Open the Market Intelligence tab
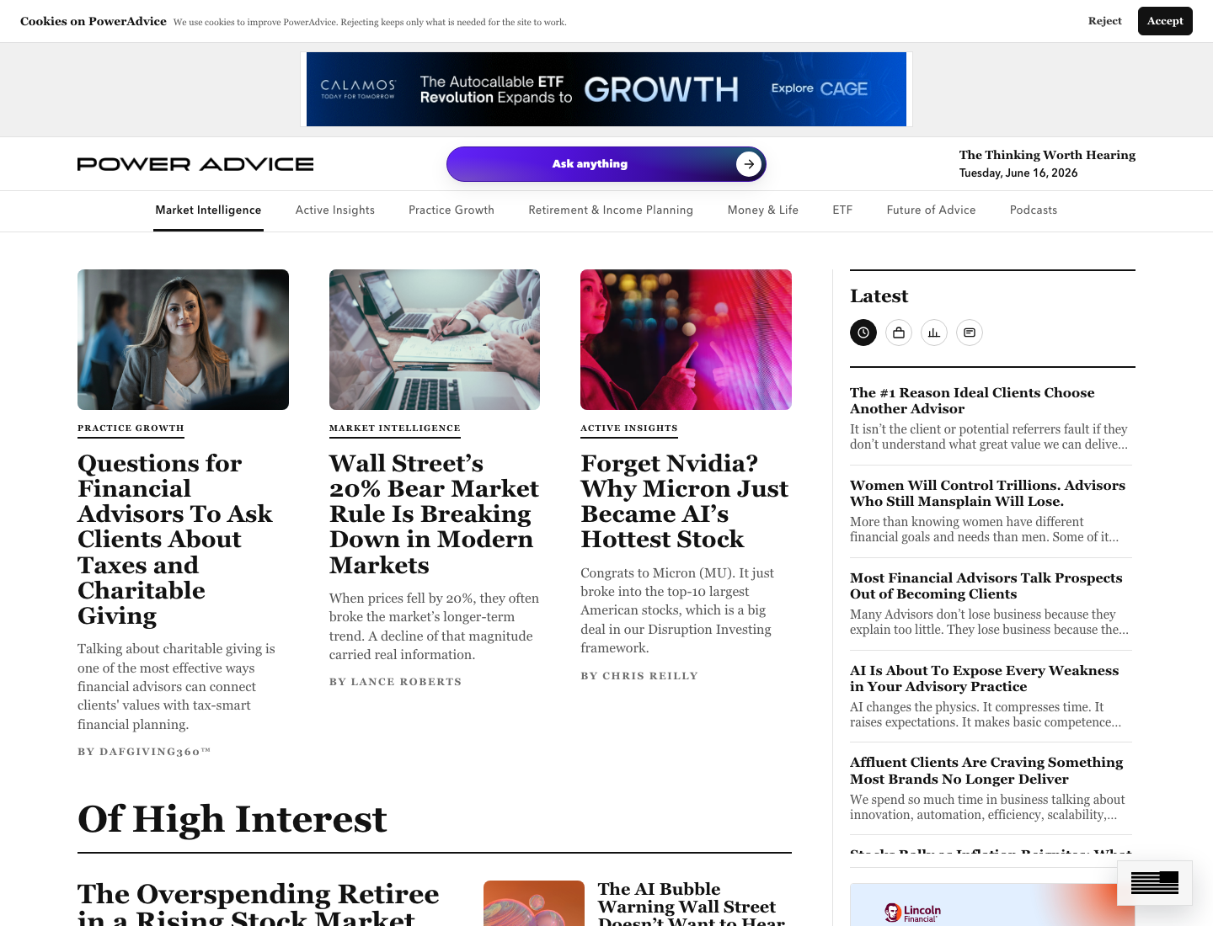This screenshot has height=926, width=1213. coord(208,210)
